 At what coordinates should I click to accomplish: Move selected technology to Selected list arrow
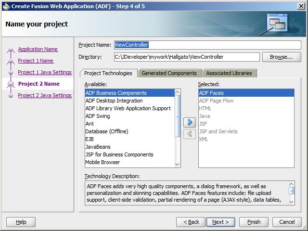pos(190,122)
